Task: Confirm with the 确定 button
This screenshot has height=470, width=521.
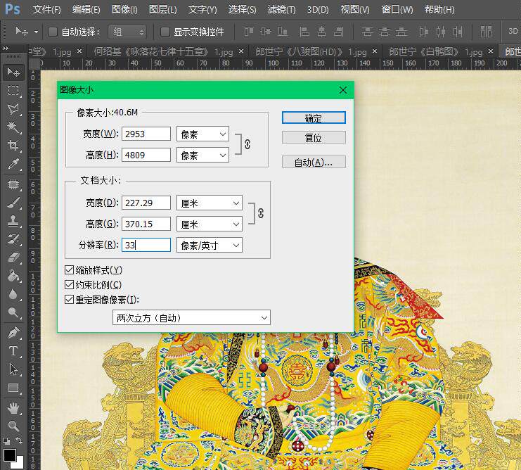Action: (314, 118)
